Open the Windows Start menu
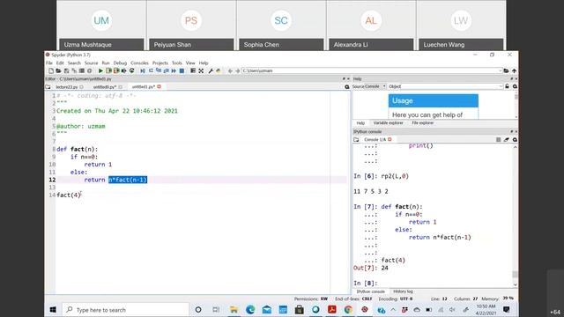 [x=53, y=310]
